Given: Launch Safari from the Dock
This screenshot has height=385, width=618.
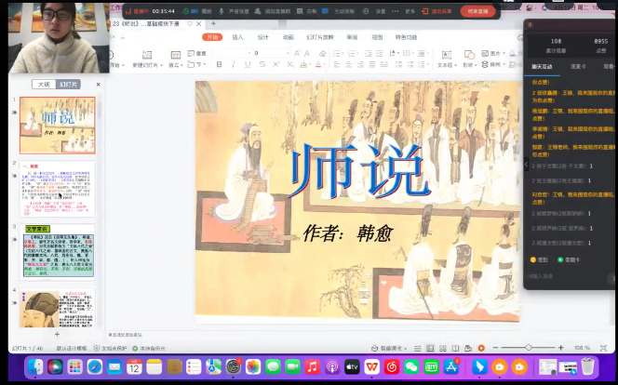Looking at the screenshot, I should click(95, 367).
